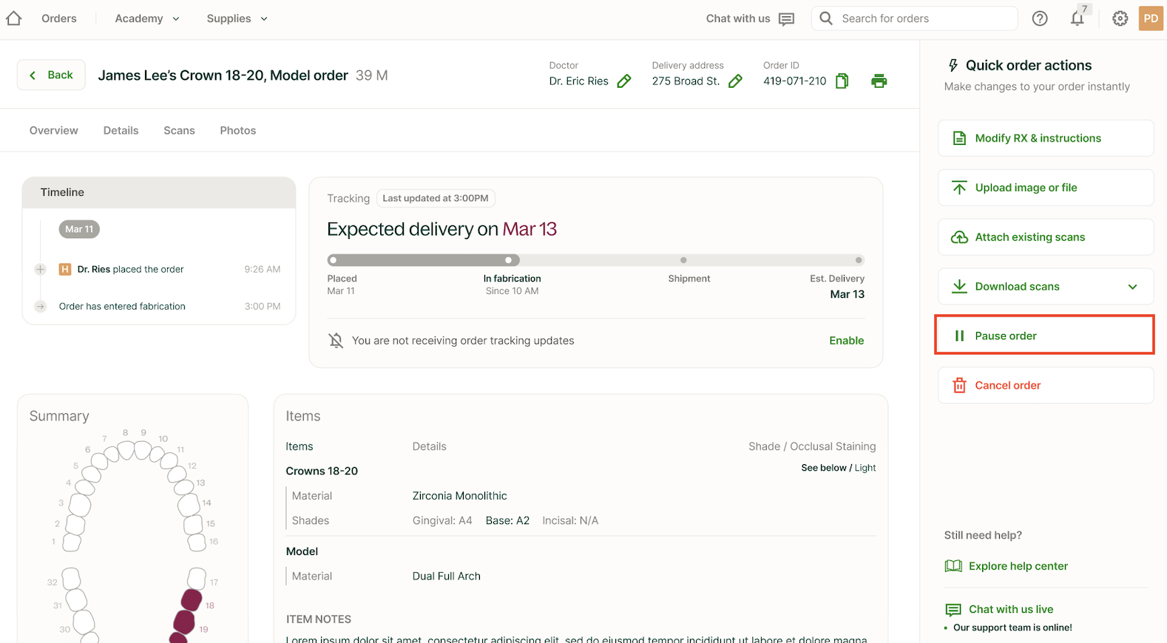Open the Supplies dropdown menu
The height and width of the screenshot is (643, 1167).
coord(237,18)
